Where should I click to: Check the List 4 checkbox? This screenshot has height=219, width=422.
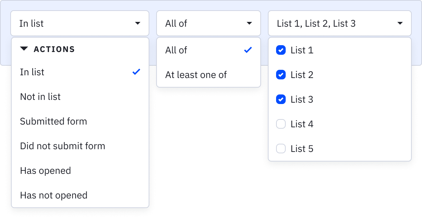[x=281, y=124]
